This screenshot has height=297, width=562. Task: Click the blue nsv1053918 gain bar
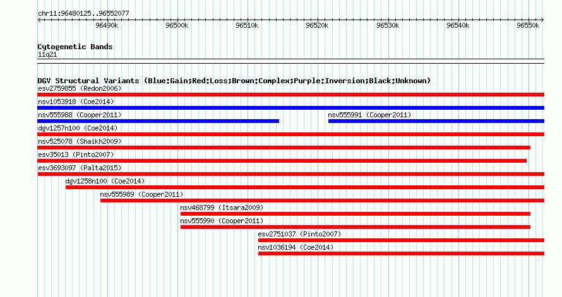[x=290, y=108]
